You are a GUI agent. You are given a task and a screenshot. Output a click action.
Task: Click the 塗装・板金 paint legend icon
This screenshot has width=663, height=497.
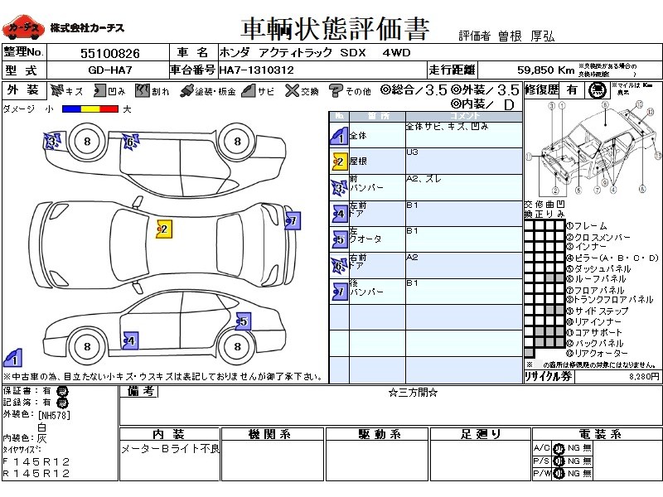tap(187, 91)
